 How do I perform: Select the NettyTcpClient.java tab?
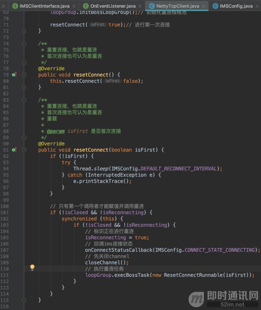[177, 6]
